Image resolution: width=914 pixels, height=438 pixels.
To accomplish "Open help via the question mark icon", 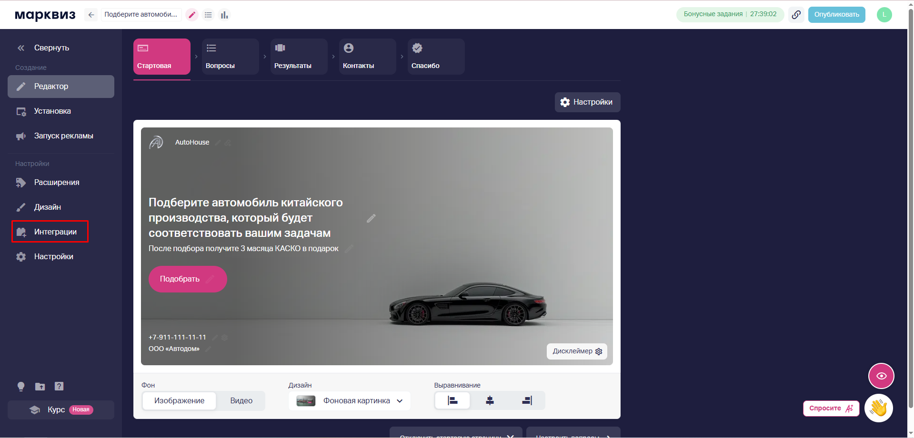I will pos(59,386).
